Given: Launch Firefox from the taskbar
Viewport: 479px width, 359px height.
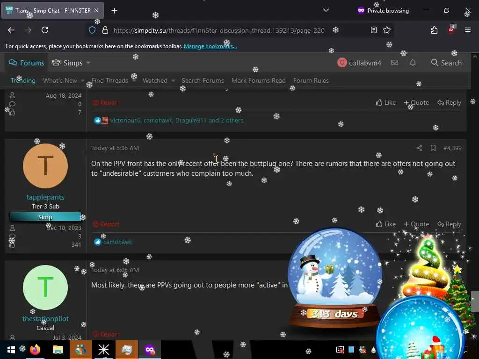Looking at the screenshot, I should [x=35, y=350].
